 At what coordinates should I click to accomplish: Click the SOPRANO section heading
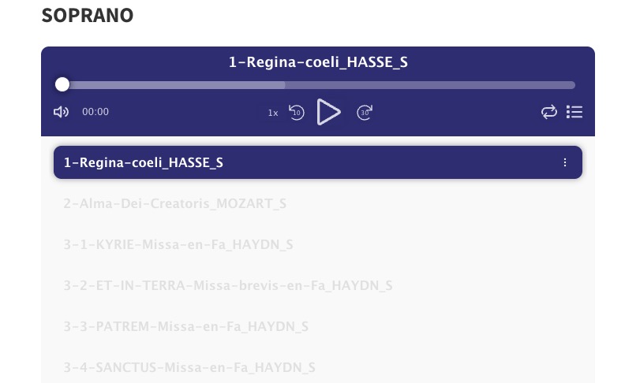click(x=88, y=16)
